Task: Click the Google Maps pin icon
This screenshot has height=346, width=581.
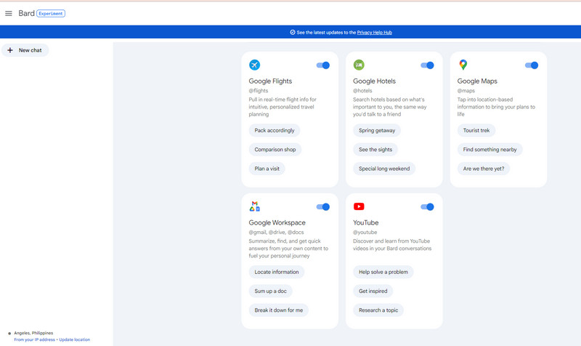Action: (x=463, y=65)
